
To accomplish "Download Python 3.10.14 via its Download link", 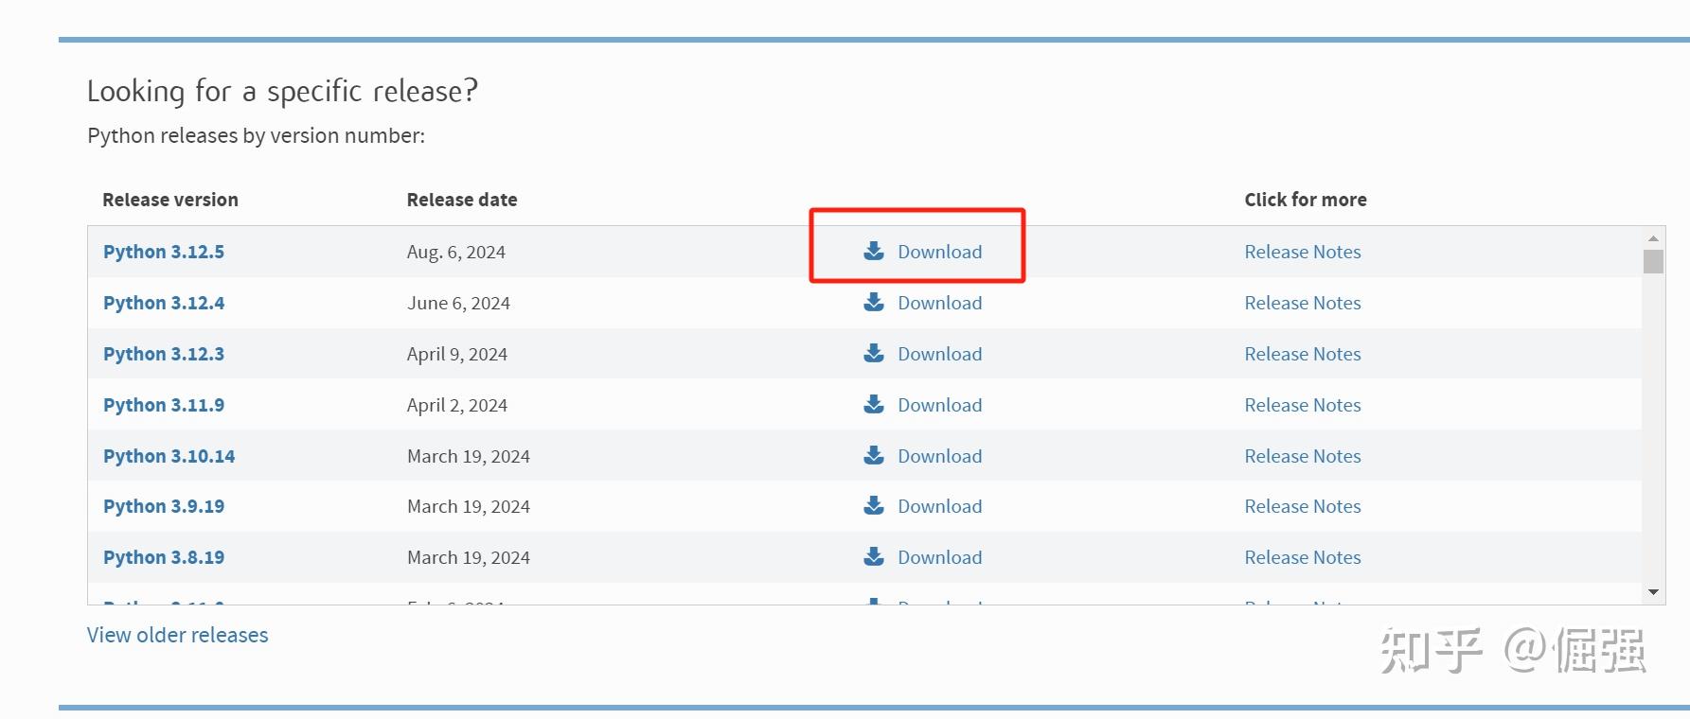I will point(940,456).
